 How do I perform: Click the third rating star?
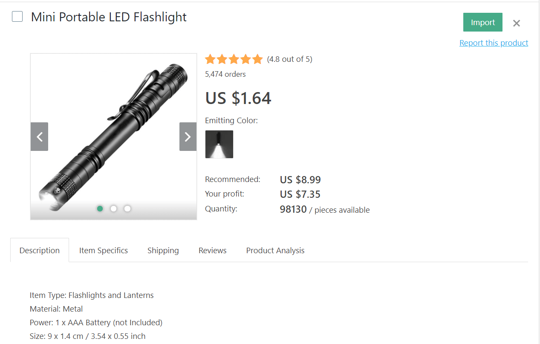[234, 59]
